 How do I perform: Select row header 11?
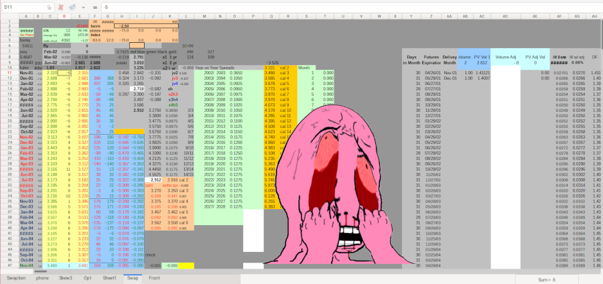pos(9,72)
